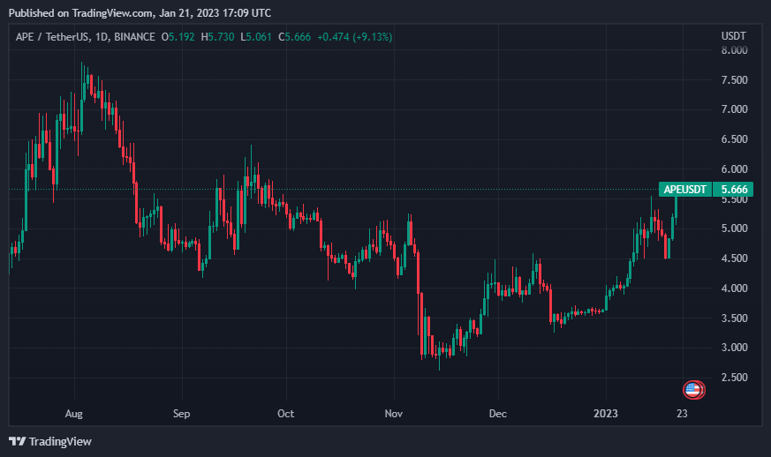Viewport: 771px width, 457px height.
Task: Click the 1D interval label
Action: click(102, 37)
